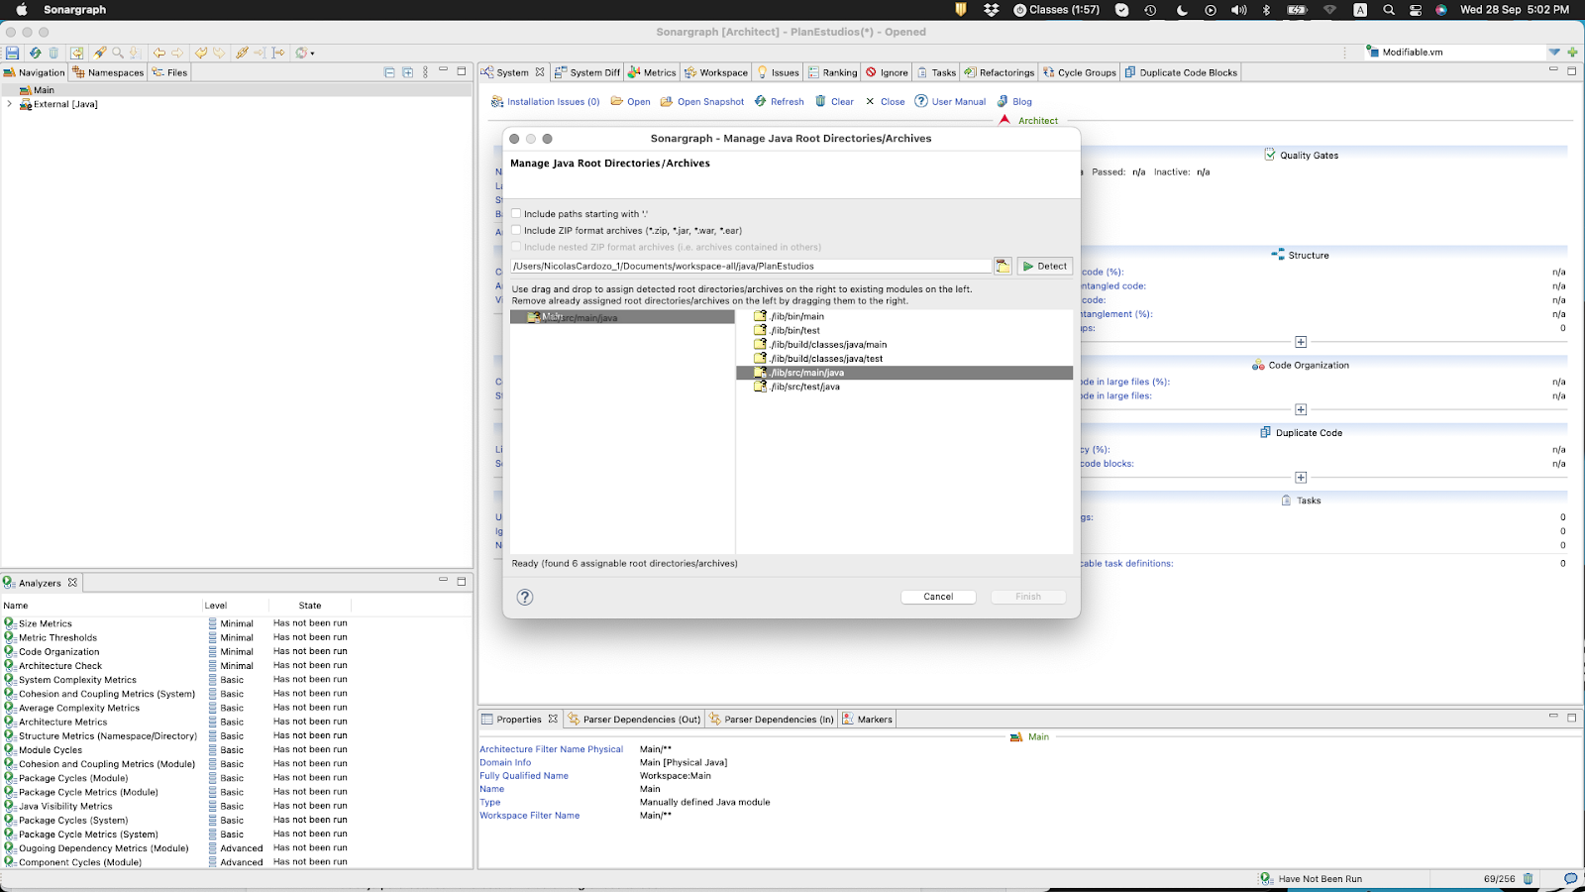Click the blue refresh arrows toolbar icon
The width and height of the screenshot is (1585, 892).
click(x=35, y=53)
